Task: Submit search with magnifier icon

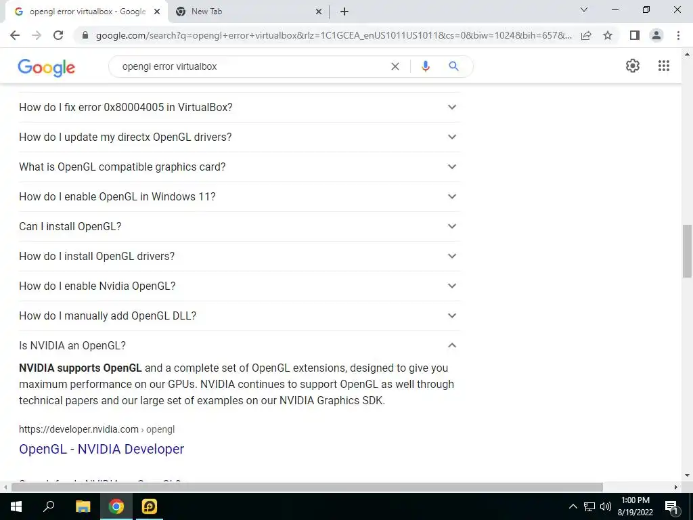Action: tap(453, 66)
